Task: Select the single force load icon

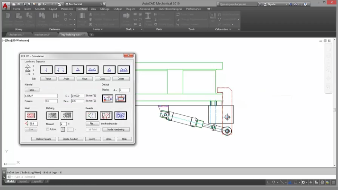Action: [x=46, y=70]
